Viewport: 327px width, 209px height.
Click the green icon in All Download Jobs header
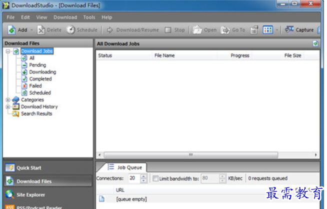315,43
